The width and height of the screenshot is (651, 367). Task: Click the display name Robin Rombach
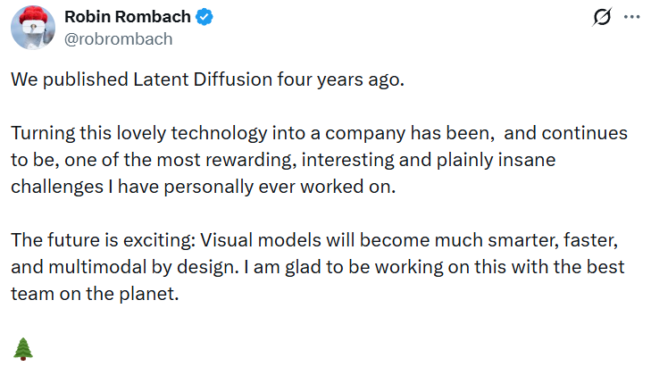tap(128, 17)
